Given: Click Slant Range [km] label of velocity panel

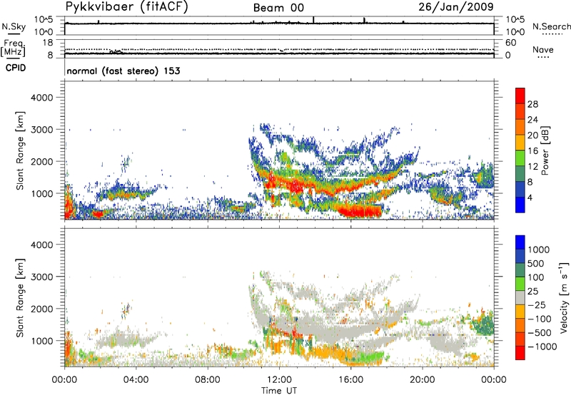Looking at the screenshot, I should pyautogui.click(x=20, y=298).
